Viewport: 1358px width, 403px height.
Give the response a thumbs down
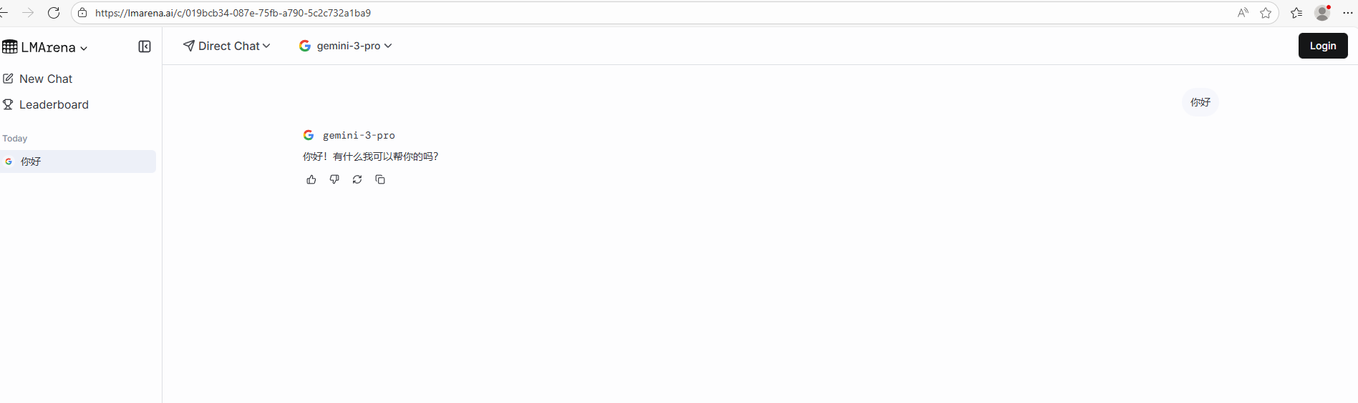[334, 179]
